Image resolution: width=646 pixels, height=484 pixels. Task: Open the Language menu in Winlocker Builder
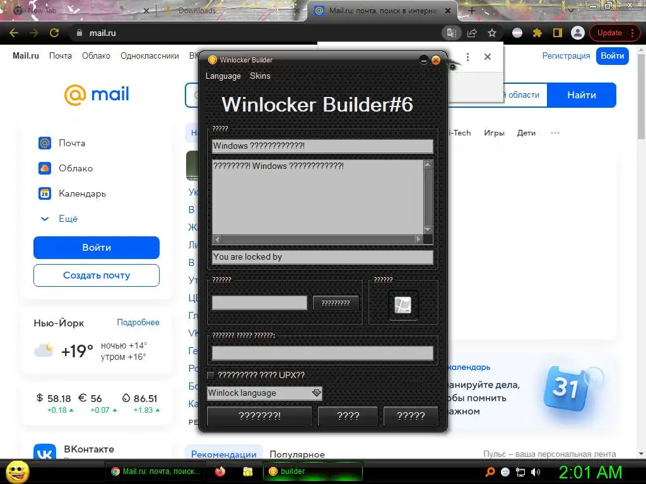pos(223,76)
